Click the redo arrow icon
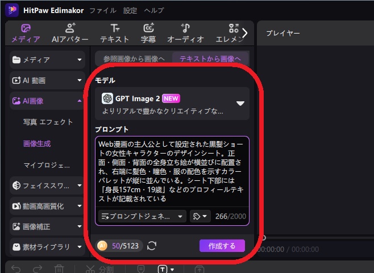 tap(38, 269)
